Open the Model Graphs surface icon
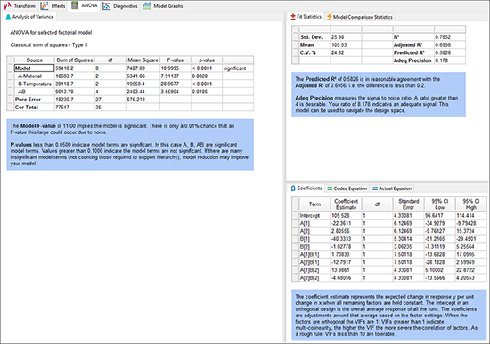The width and height of the screenshot is (490, 344). pos(147,6)
